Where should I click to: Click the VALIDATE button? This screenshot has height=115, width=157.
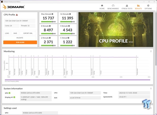click(20, 38)
